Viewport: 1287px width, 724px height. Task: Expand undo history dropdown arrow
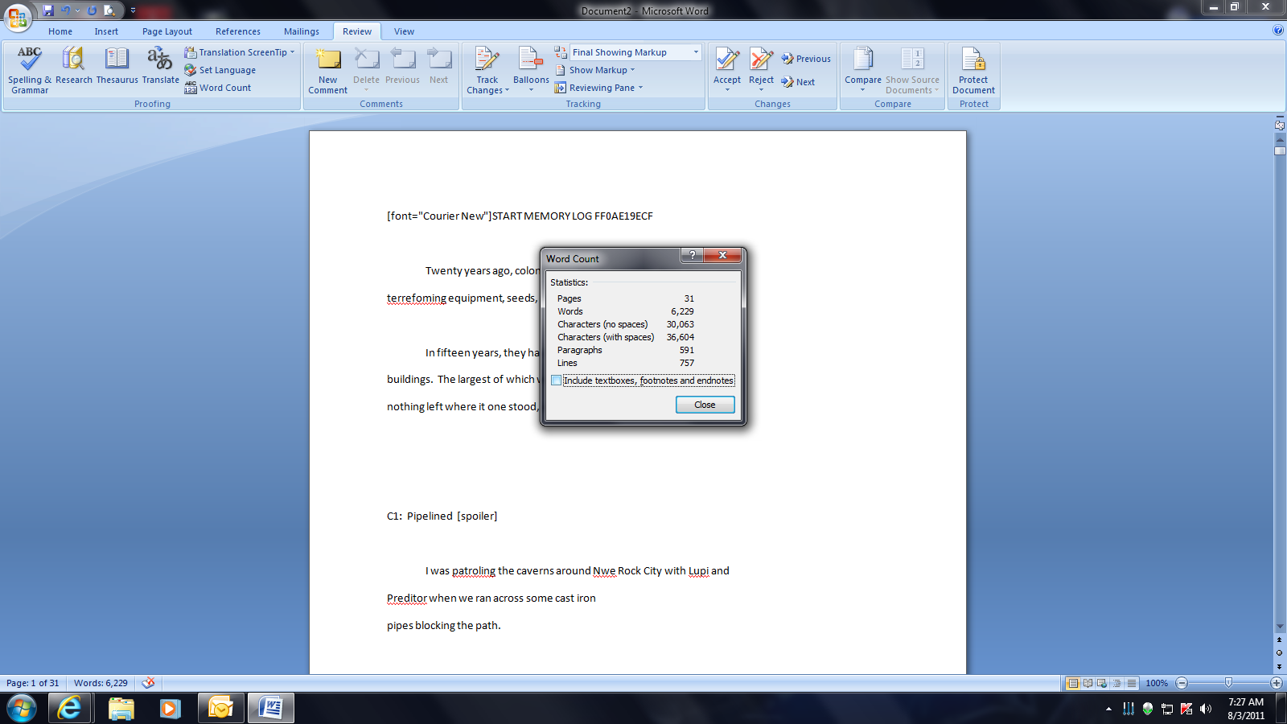click(77, 10)
